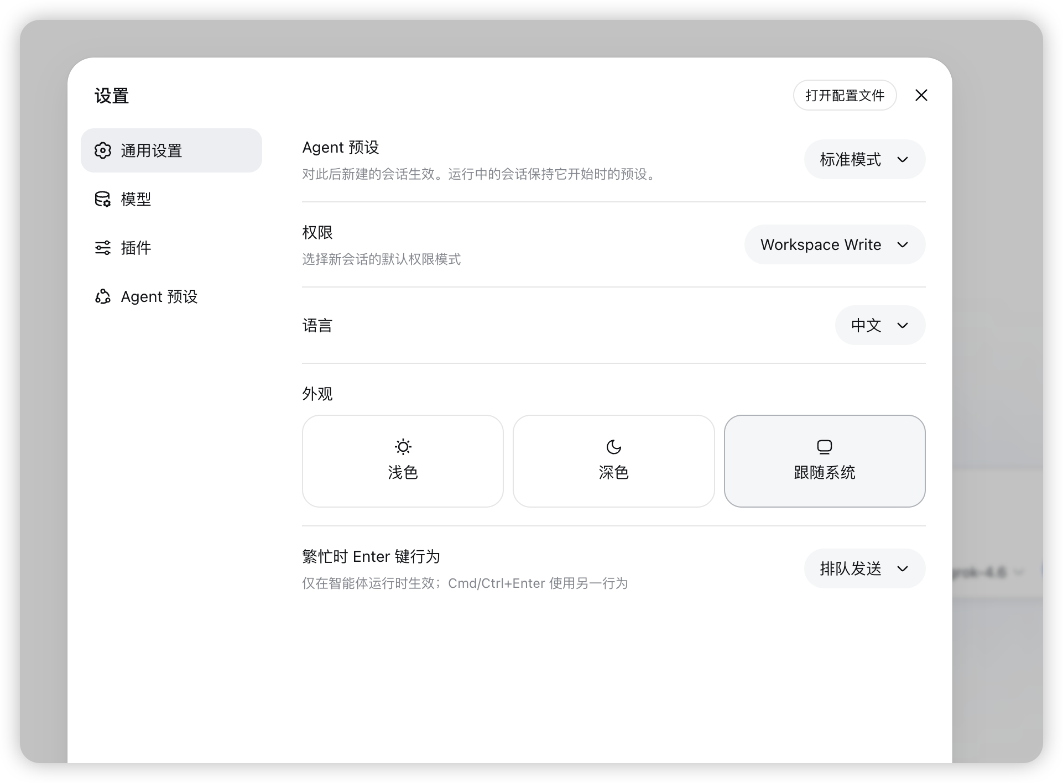Click the moon icon in the 深色 card
This screenshot has height=783, width=1063.
coord(614,447)
